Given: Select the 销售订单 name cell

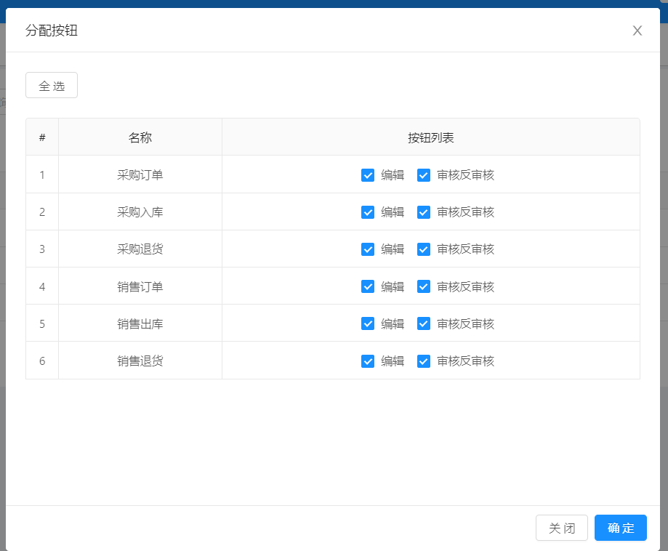Looking at the screenshot, I should pyautogui.click(x=140, y=286).
